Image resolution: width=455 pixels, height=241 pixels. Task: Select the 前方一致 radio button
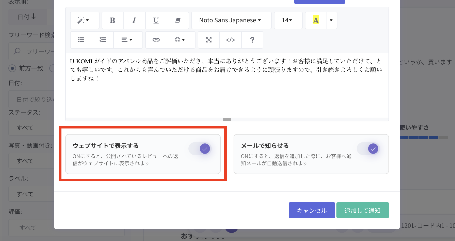[12, 68]
